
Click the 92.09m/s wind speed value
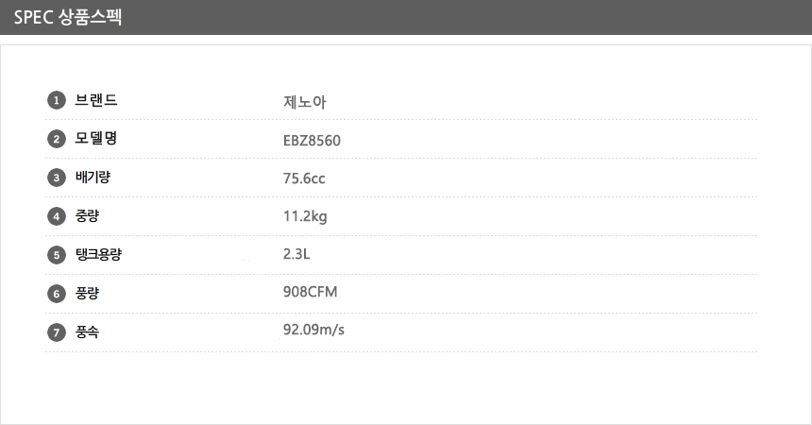point(313,330)
